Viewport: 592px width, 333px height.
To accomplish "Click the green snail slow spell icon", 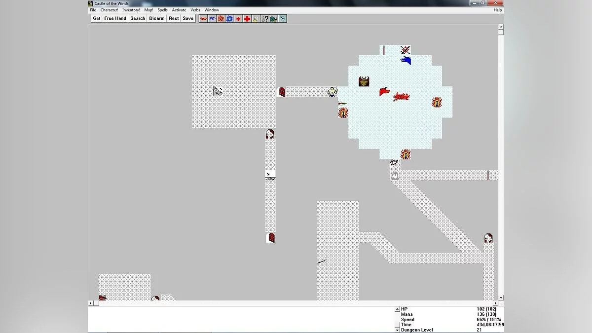I will click(x=273, y=19).
